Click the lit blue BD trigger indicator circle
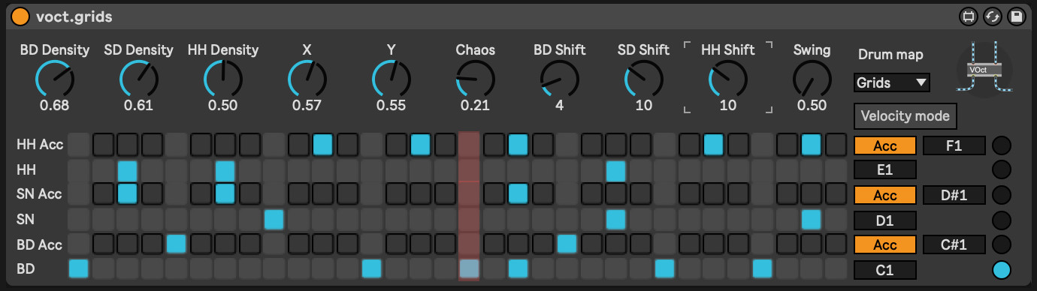This screenshot has height=291, width=1037. pos(1002,269)
